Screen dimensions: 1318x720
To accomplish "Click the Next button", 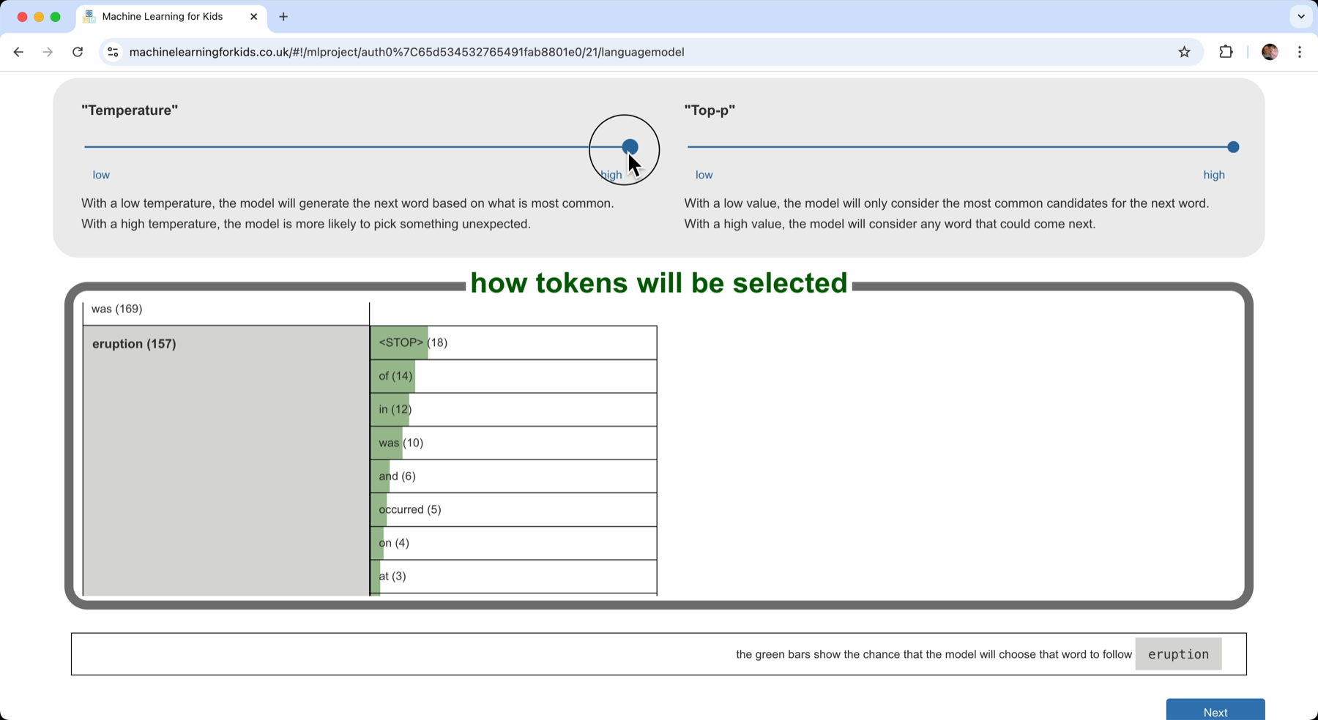I will pos(1215,710).
